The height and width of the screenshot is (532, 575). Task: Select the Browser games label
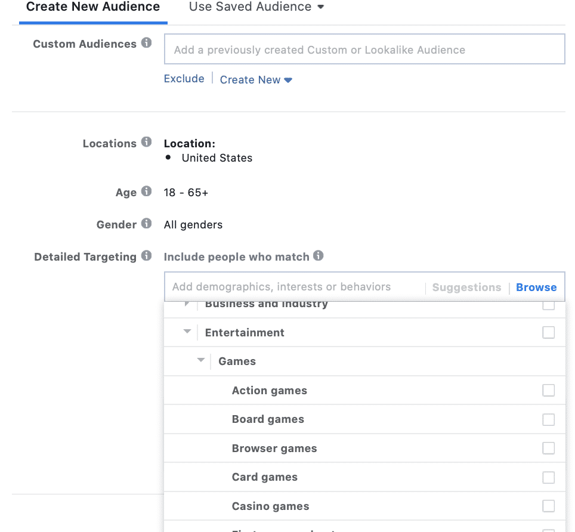point(274,449)
